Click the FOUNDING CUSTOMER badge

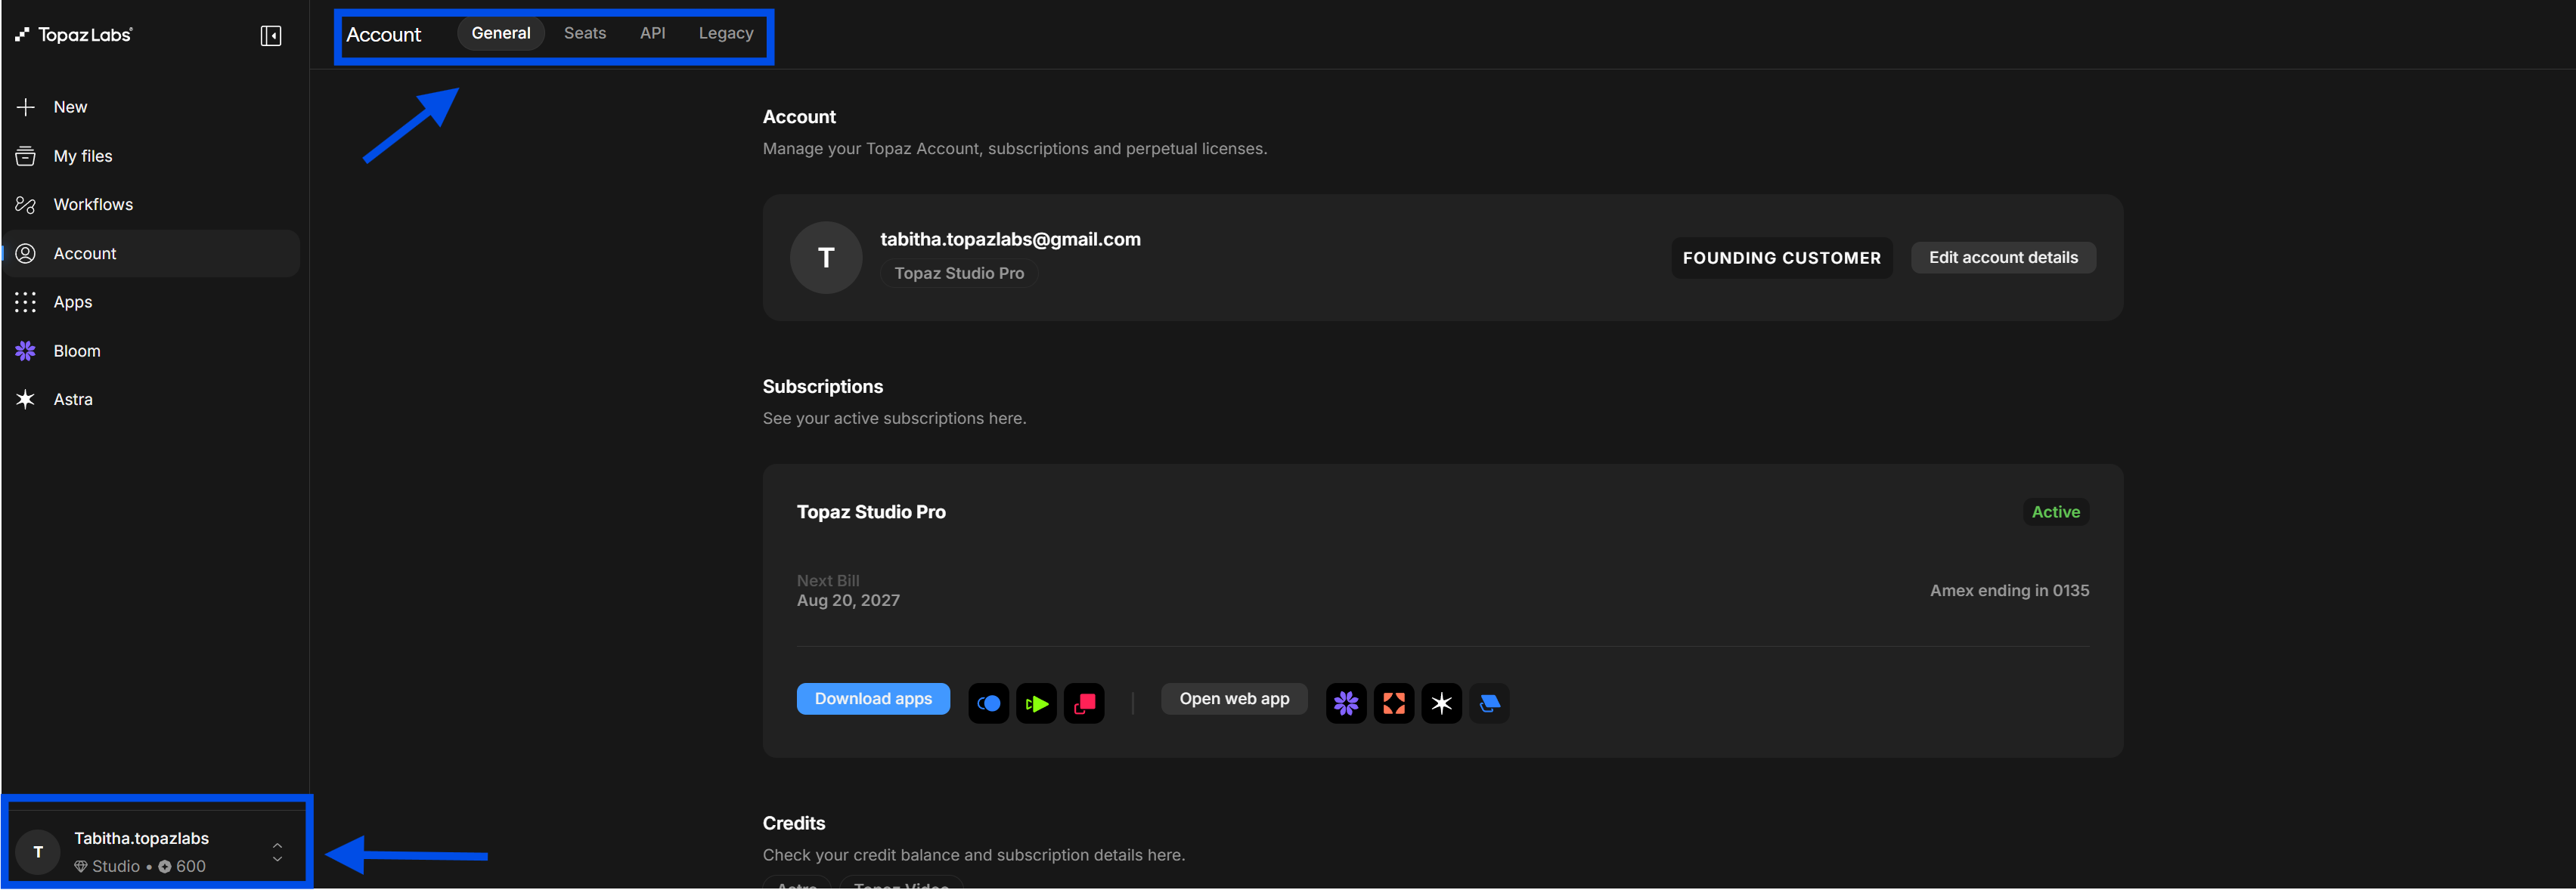[1781, 258]
